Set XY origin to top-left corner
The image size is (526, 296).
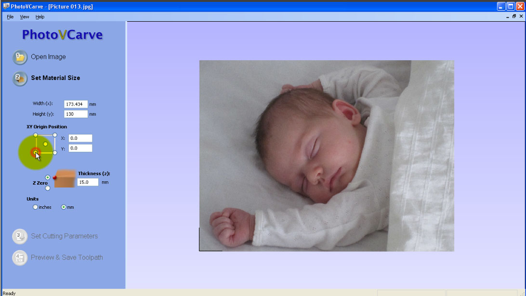(x=36, y=135)
